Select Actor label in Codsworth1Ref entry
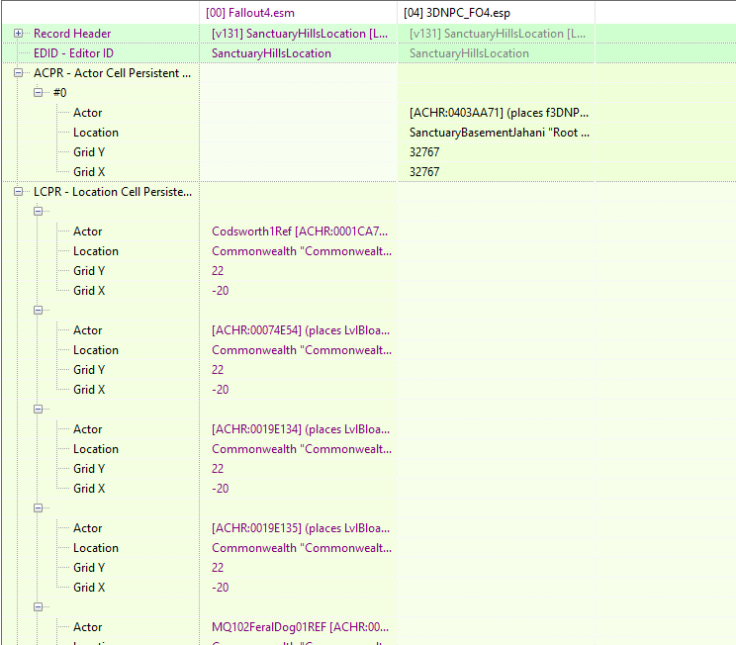 [x=87, y=230]
